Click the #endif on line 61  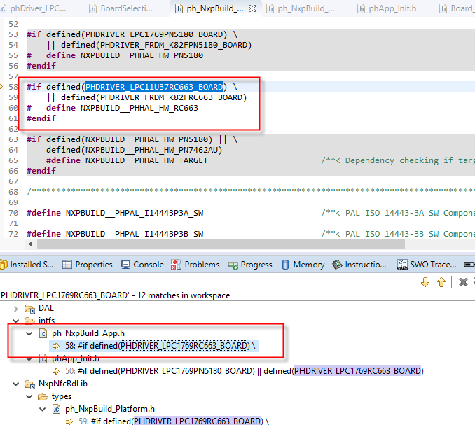point(41,118)
